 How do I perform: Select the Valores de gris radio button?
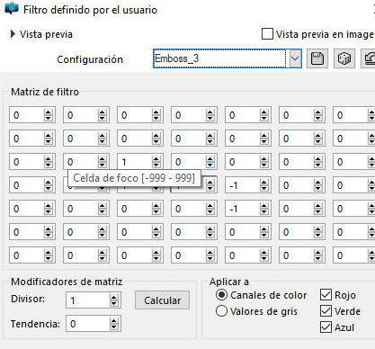[221, 311]
